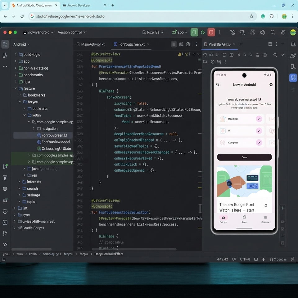Click the emulator zoom in plus icon
The width and height of the screenshot is (298, 298).
[282, 208]
